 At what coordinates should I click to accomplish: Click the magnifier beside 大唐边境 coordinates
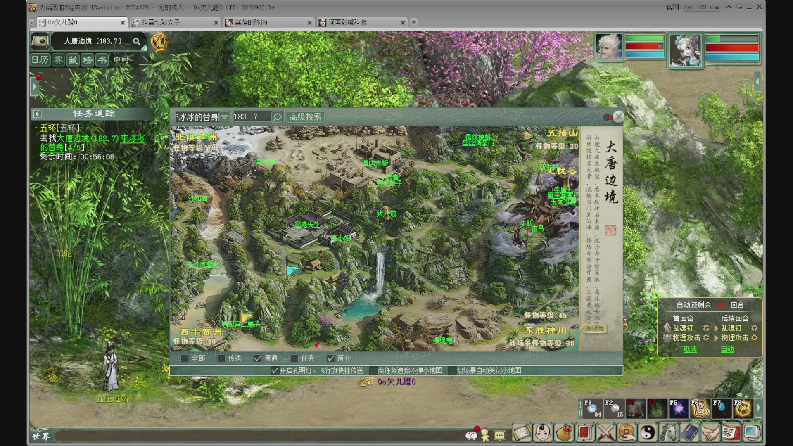[136, 41]
